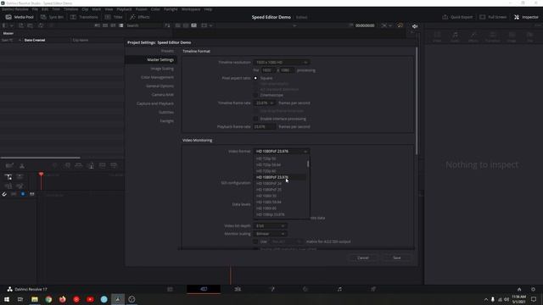Open Chrome from the taskbar

coord(48,299)
